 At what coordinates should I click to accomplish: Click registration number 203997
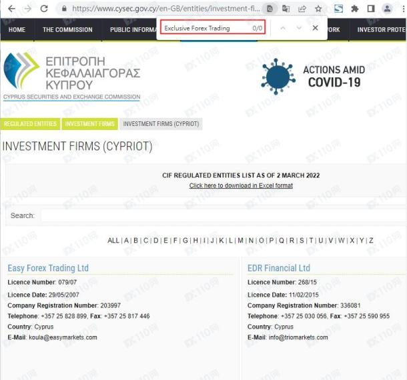coord(110,305)
